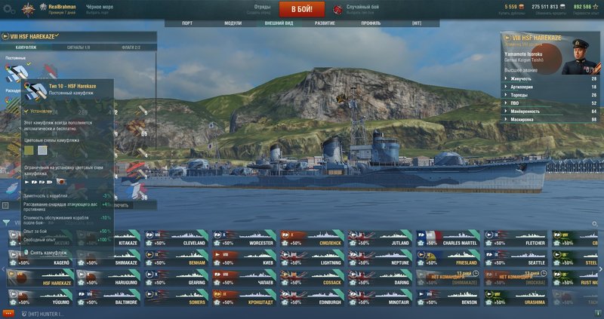Click the help question mark box
The image size is (604, 319).
[5, 205]
